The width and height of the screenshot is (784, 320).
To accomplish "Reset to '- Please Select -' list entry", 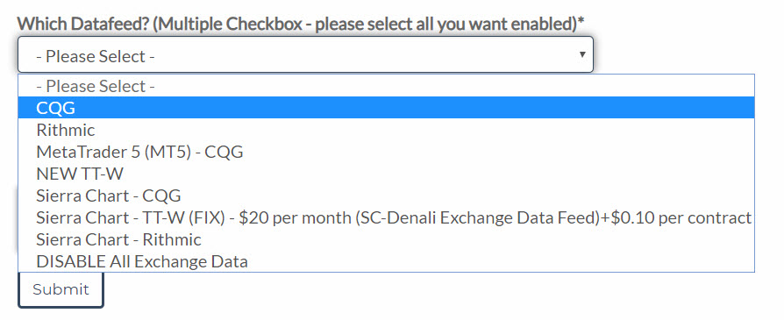I will point(386,86).
